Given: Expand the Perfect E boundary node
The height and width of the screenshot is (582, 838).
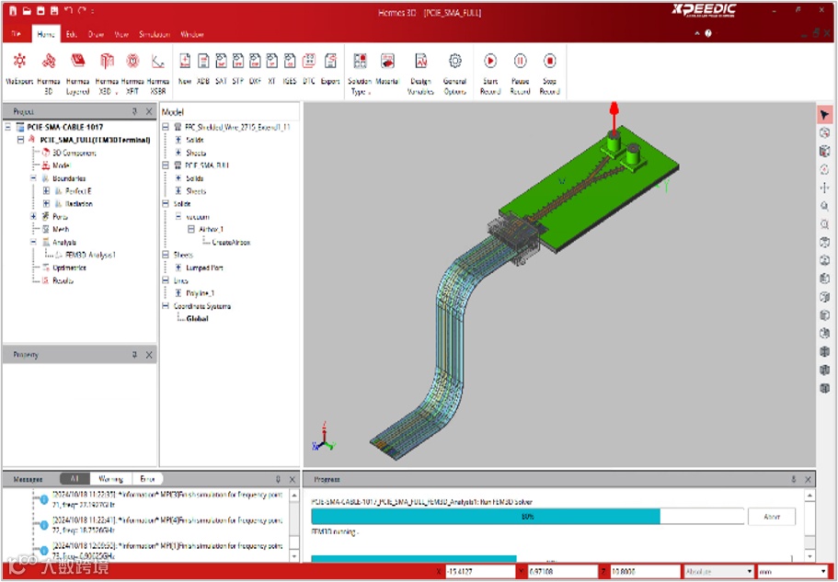Looking at the screenshot, I should [x=46, y=191].
